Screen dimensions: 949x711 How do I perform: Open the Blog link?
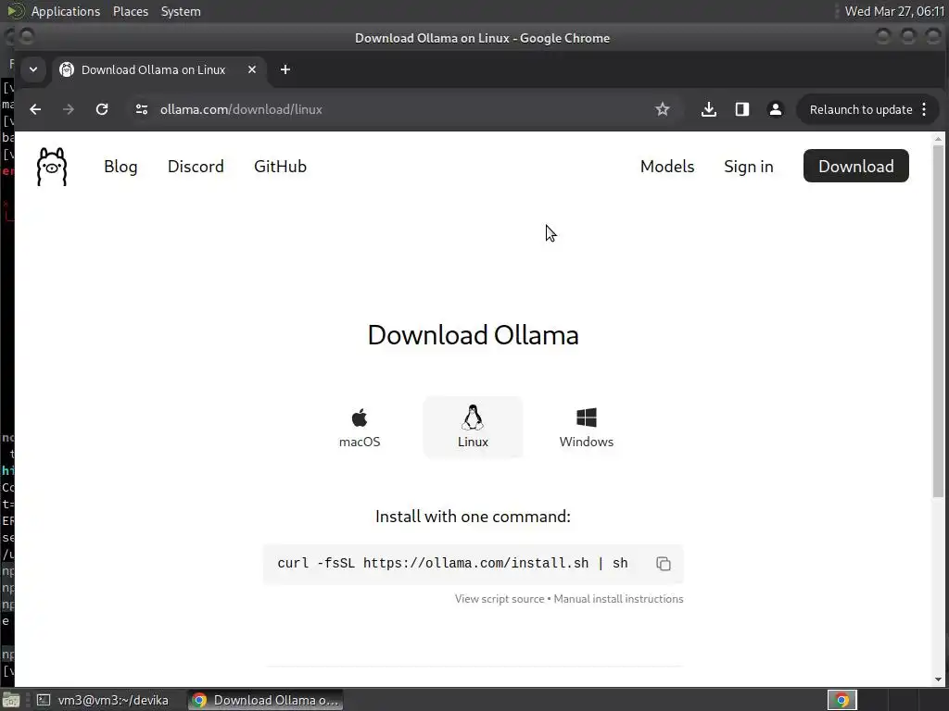coord(120,167)
